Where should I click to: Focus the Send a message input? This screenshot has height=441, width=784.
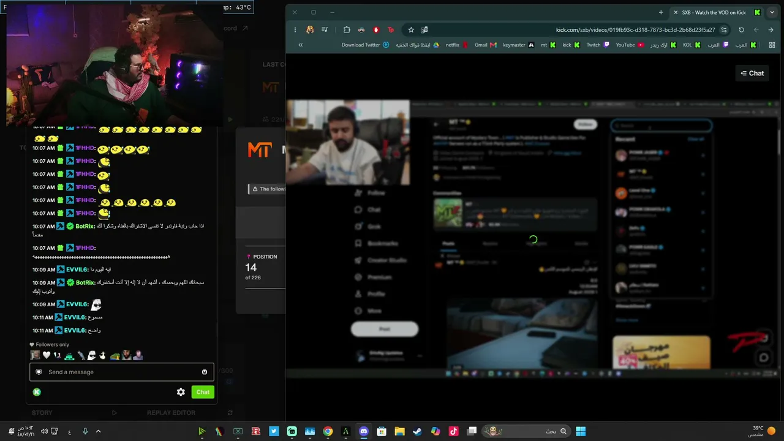click(x=122, y=372)
